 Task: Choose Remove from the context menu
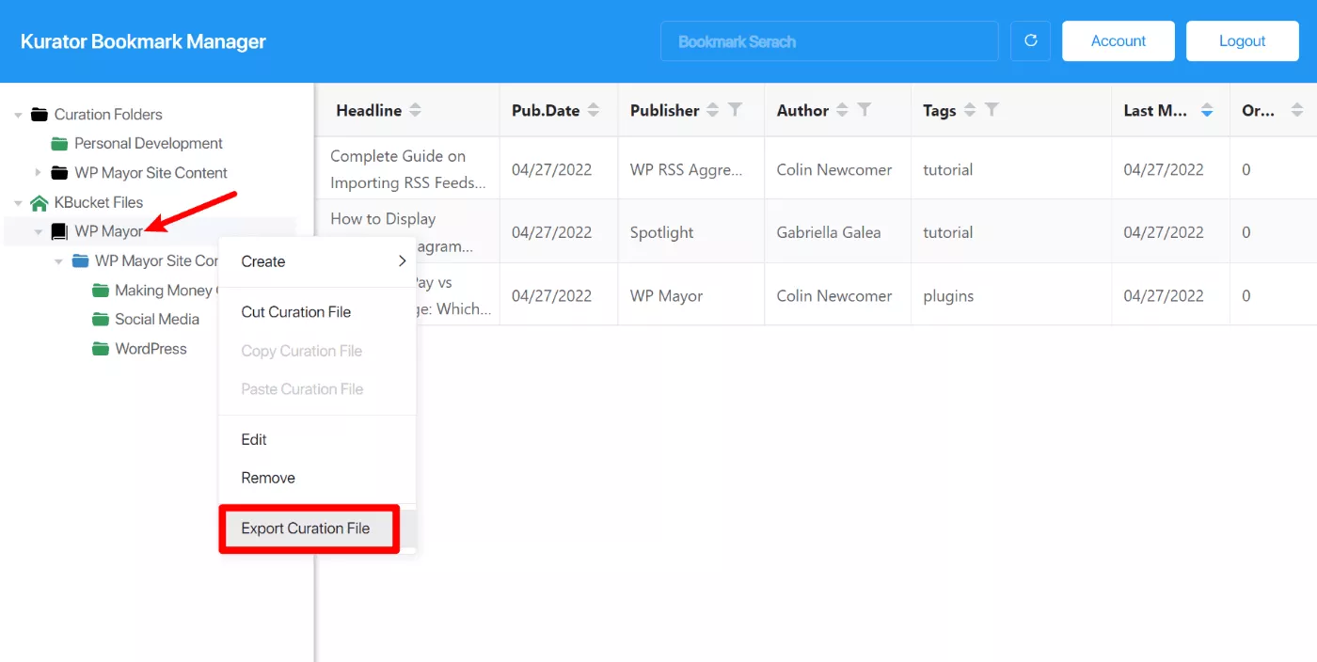tap(317, 478)
